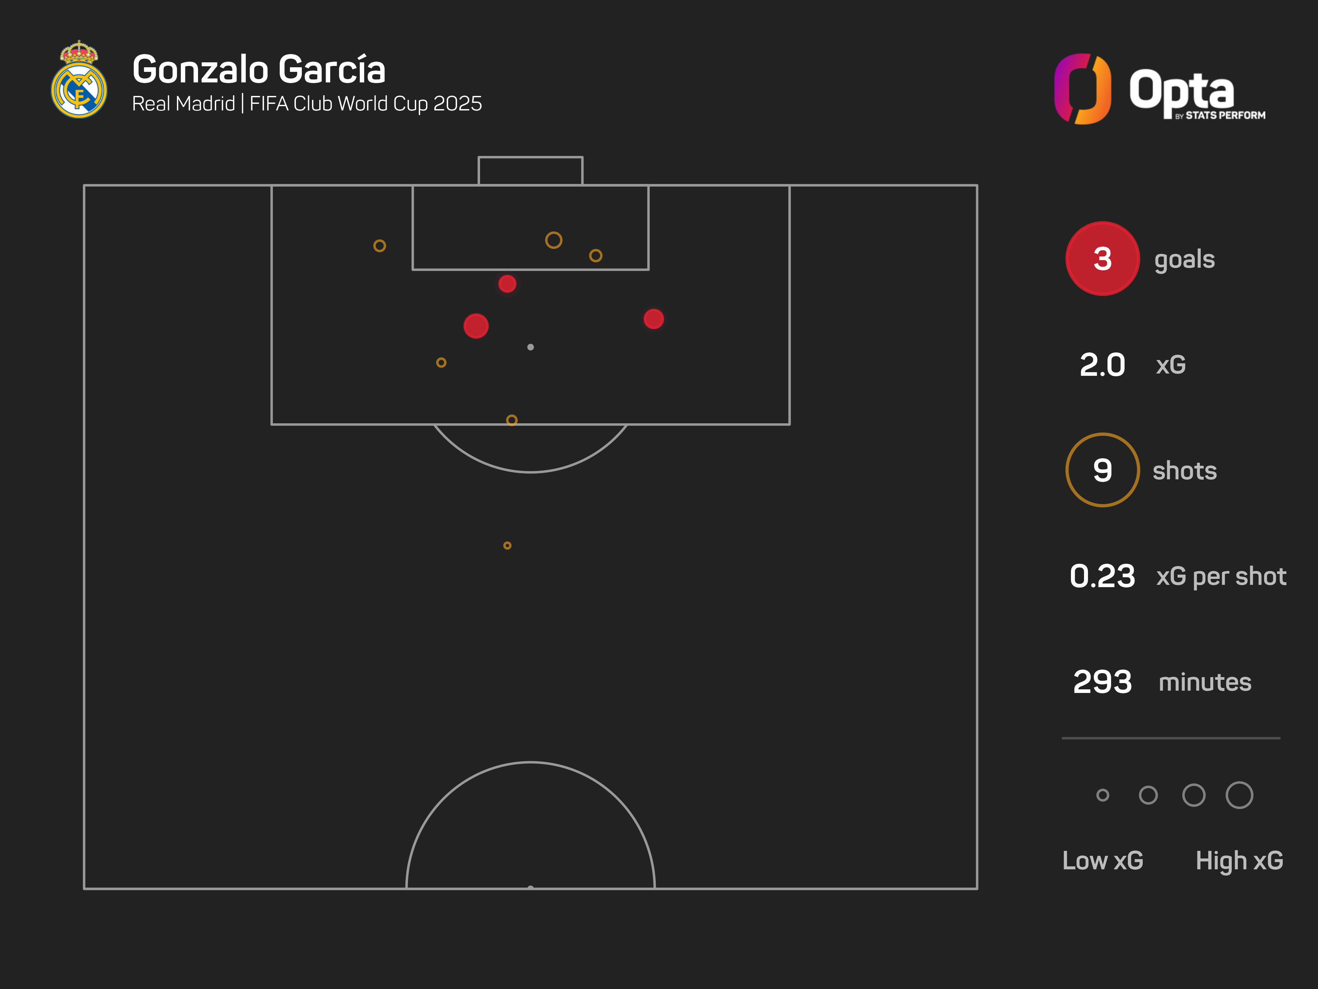Screen dimensions: 1318x989
Task: Select the red goal marker nearest the six-yard box
Action: point(507,284)
